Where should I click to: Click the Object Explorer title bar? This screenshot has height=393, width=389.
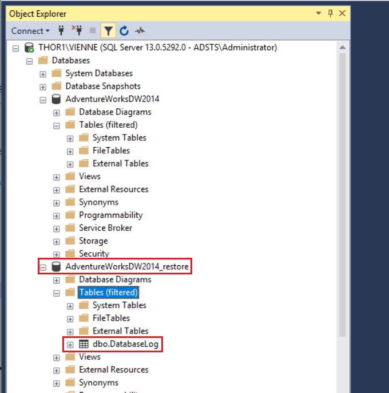[160, 14]
